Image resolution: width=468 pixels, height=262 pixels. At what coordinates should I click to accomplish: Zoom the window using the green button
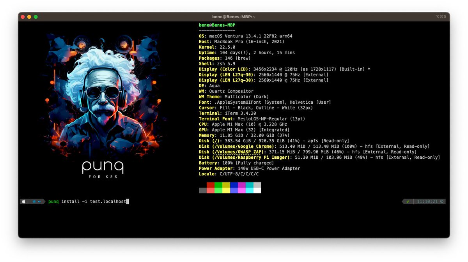click(x=36, y=17)
